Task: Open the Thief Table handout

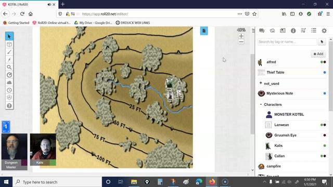Action: 292,73
